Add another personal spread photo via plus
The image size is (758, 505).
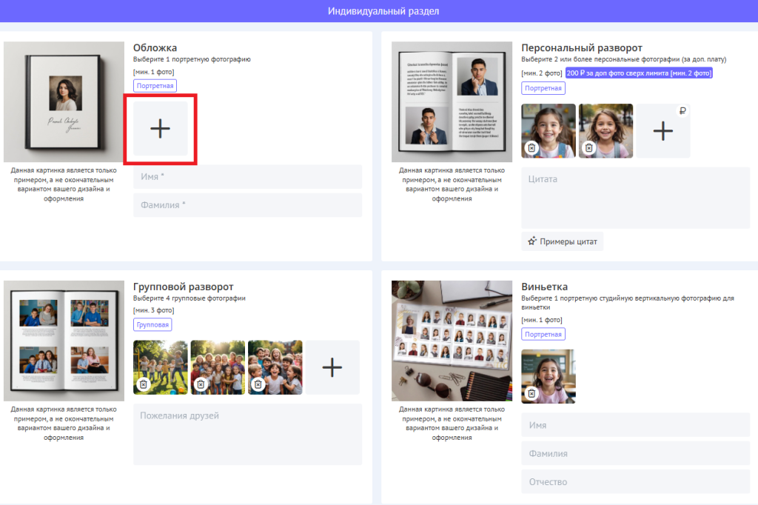[663, 131]
